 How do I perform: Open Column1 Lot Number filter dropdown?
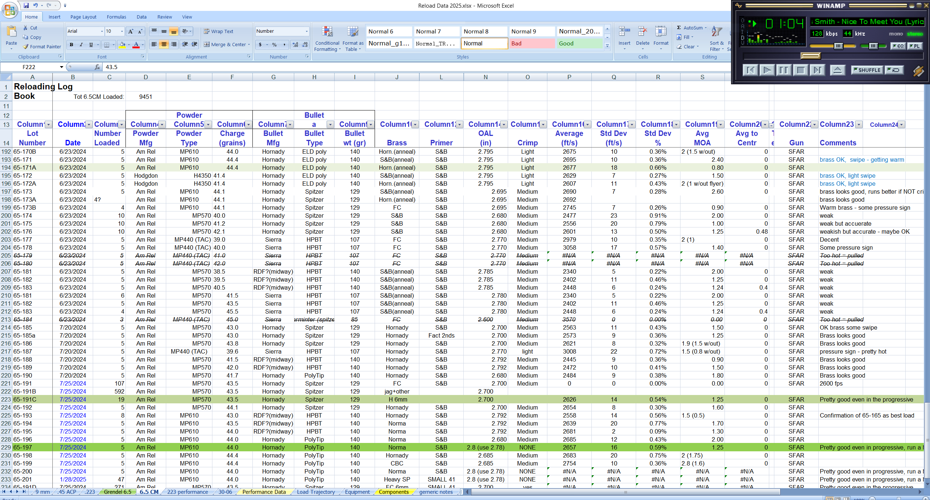click(x=48, y=125)
